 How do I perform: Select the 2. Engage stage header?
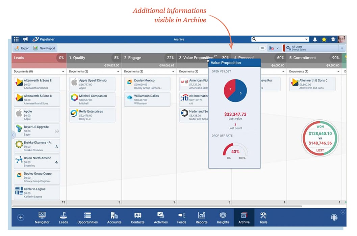pos(149,58)
